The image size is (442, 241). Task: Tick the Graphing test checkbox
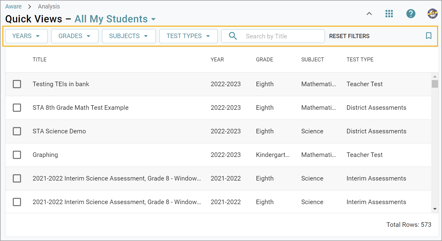coord(17,155)
